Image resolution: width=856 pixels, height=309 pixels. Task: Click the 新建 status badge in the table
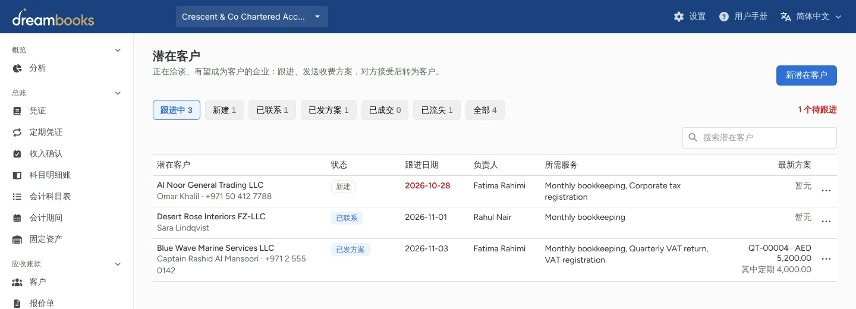(x=343, y=187)
